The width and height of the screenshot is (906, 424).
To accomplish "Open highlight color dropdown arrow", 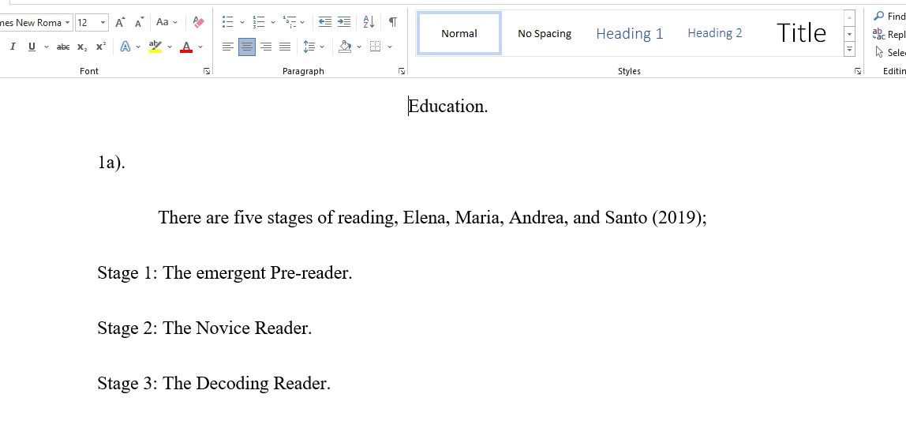I will (x=170, y=47).
